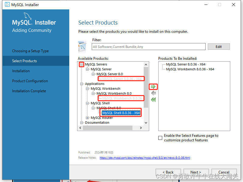Image resolution: width=243 pixels, height=182 pixels.
Task: Select grayed MySQL Workbench 8.0.36 item
Action: 122,98
